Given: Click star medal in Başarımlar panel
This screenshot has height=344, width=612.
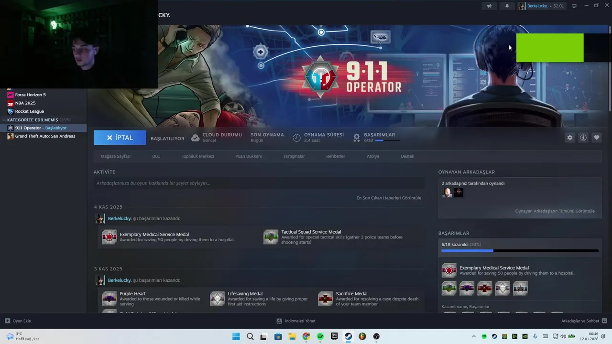Looking at the screenshot, I should 520,288.
